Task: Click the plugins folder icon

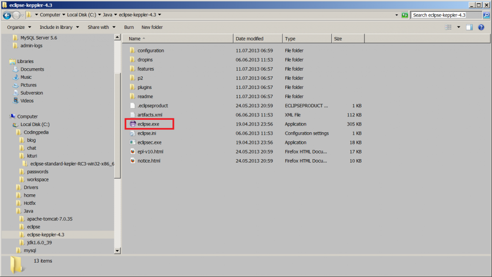Action: tap(133, 87)
